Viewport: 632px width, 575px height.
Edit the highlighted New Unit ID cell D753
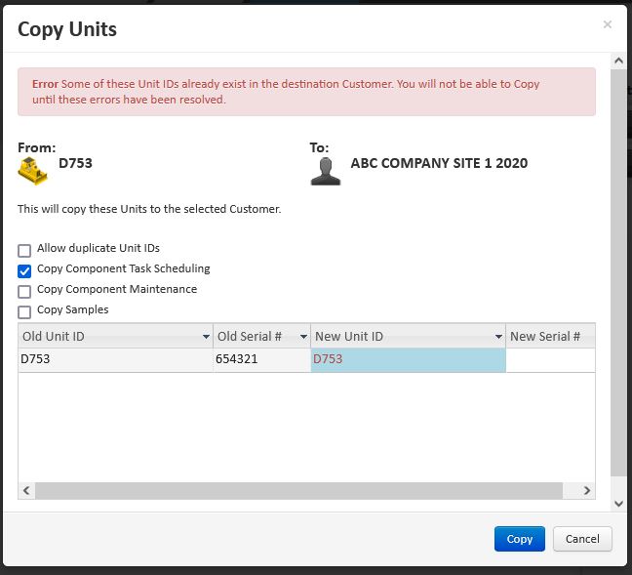408,359
